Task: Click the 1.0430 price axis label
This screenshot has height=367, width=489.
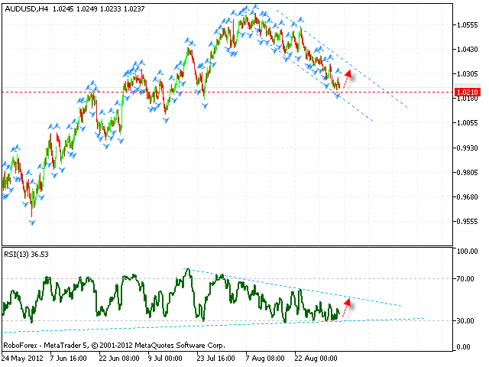Action: pyautogui.click(x=467, y=50)
